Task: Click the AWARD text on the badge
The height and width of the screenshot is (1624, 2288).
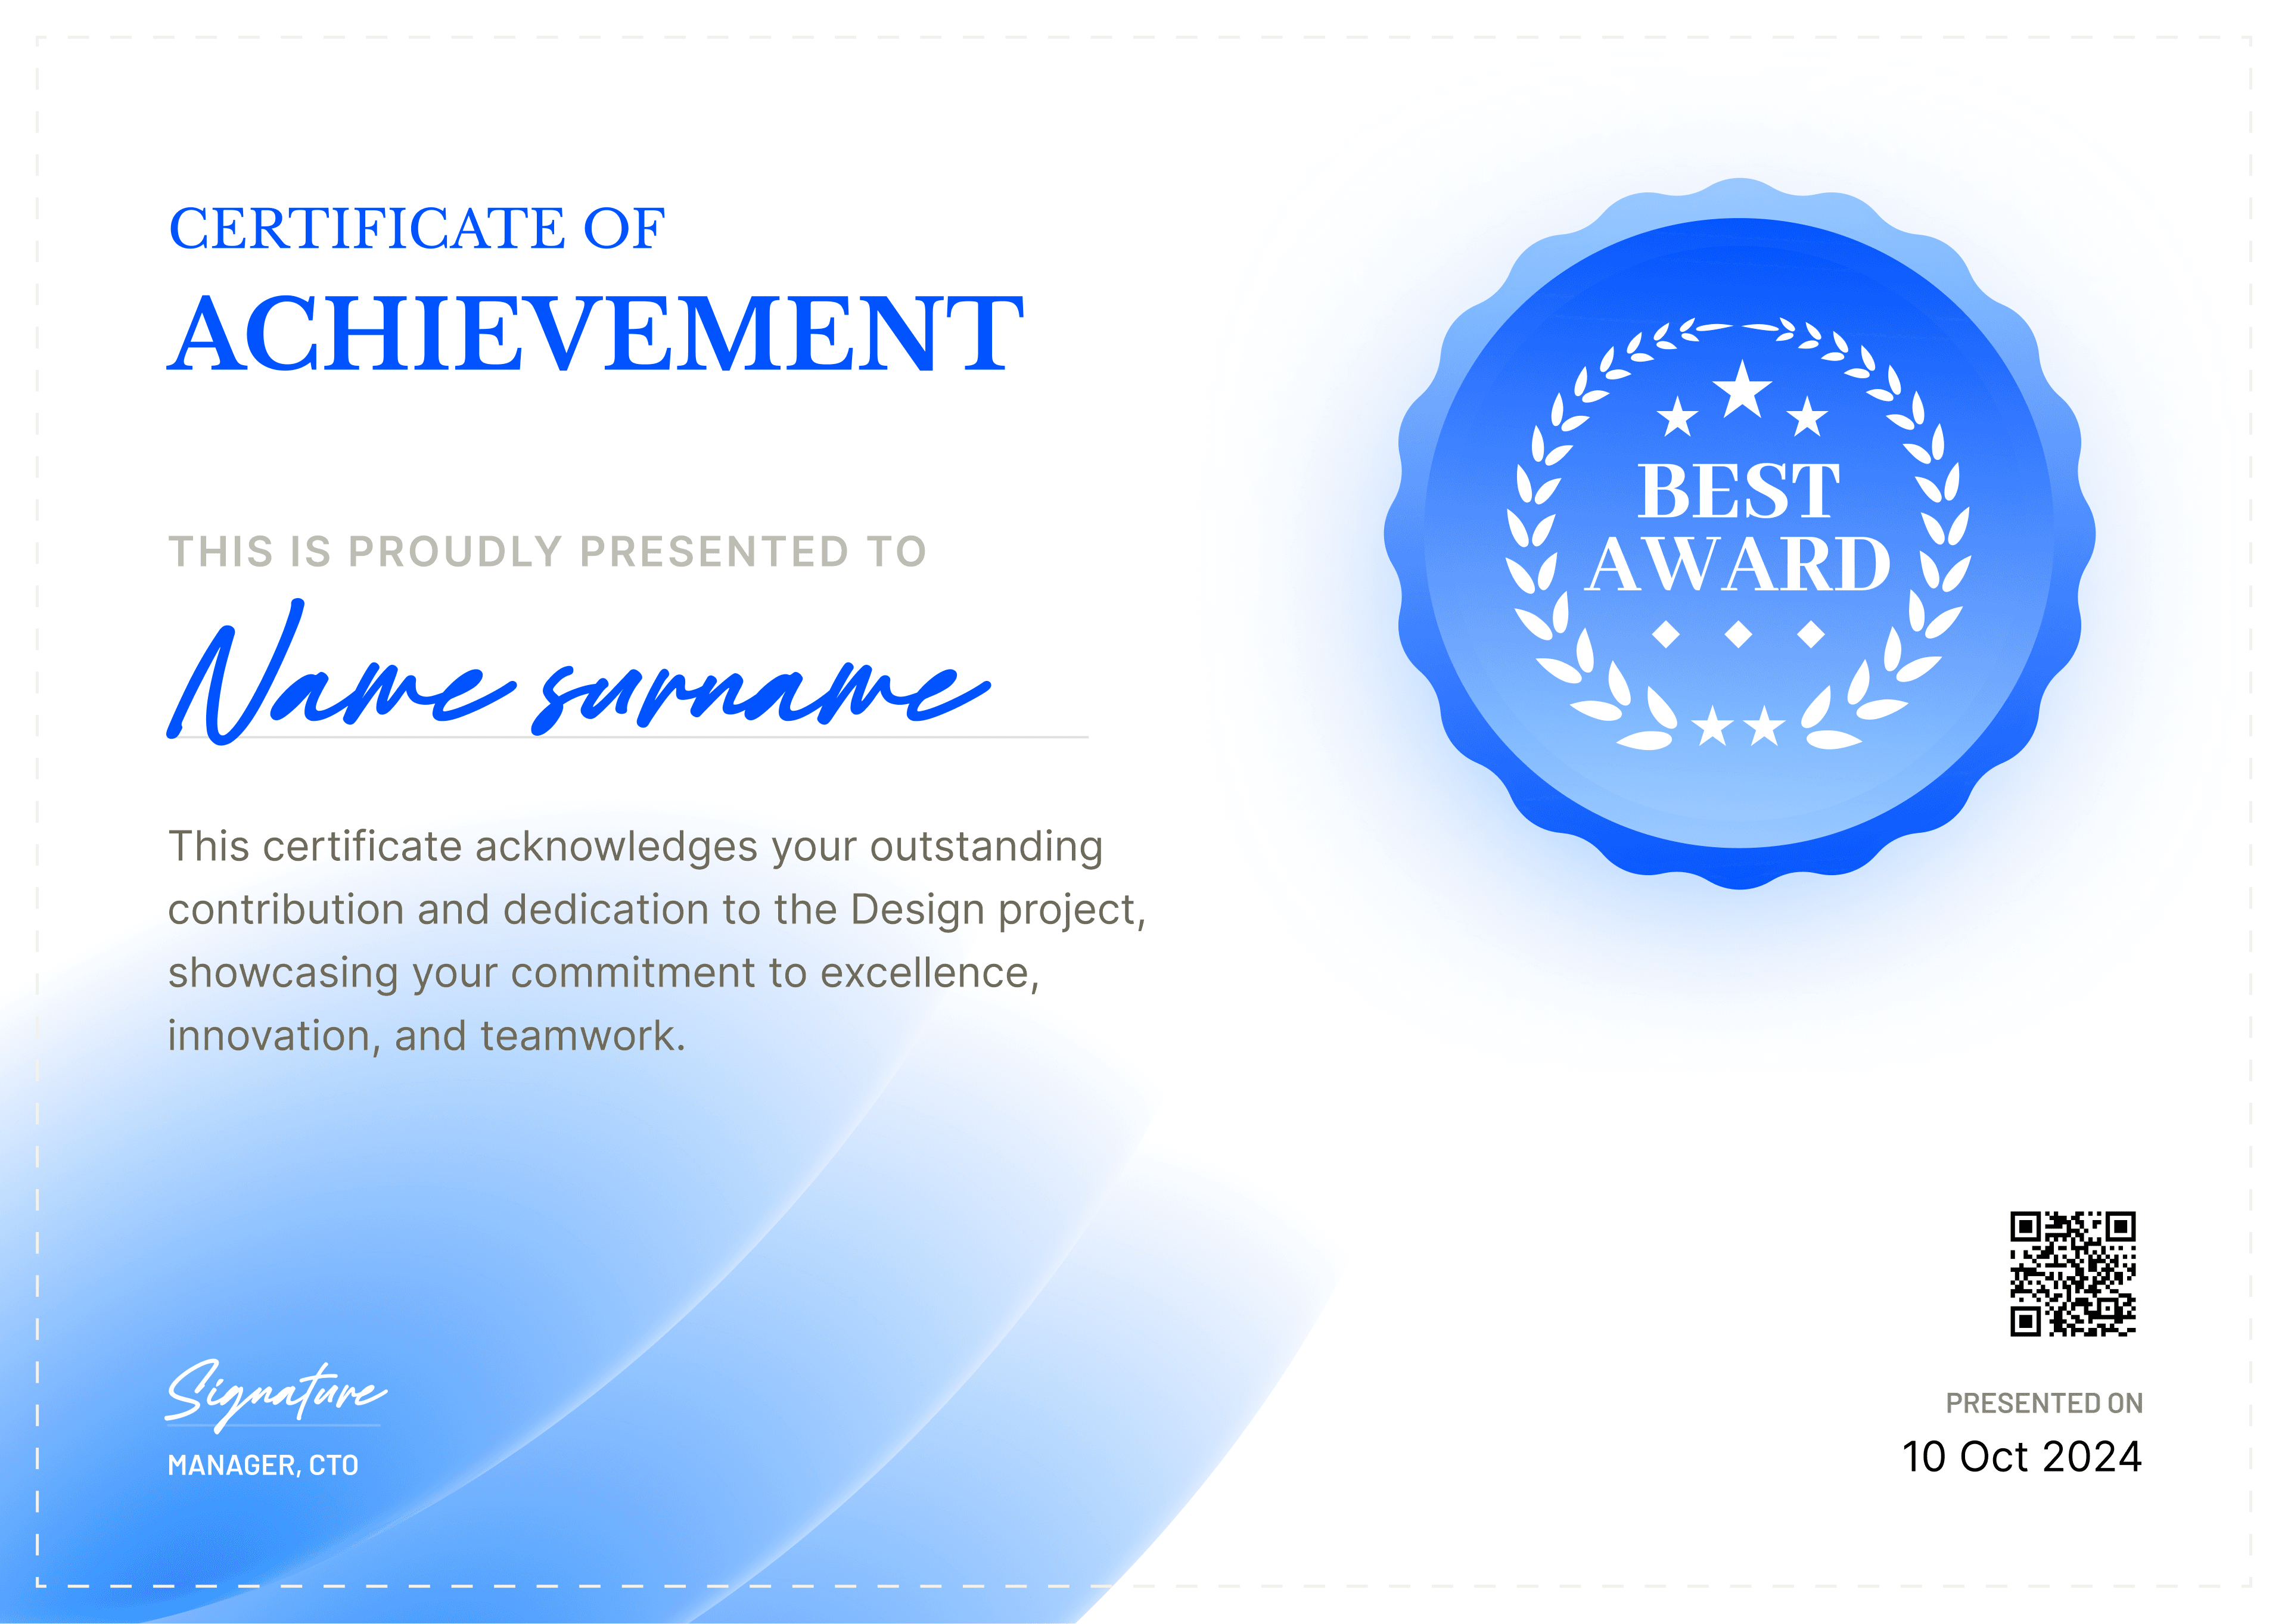Action: 1738,565
